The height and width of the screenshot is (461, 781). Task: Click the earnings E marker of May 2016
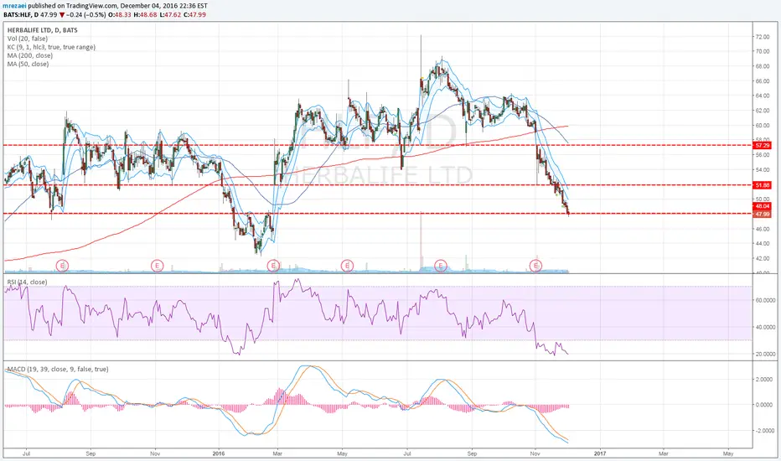(x=347, y=266)
